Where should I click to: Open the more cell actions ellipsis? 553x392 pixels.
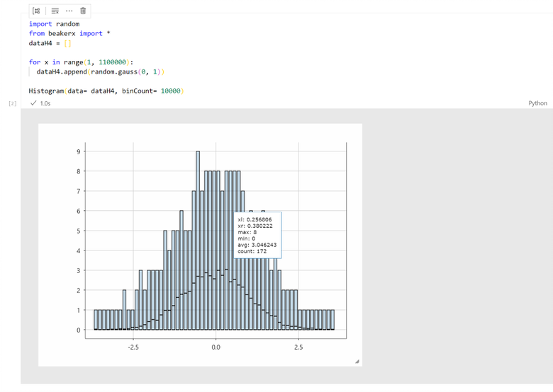[69, 11]
